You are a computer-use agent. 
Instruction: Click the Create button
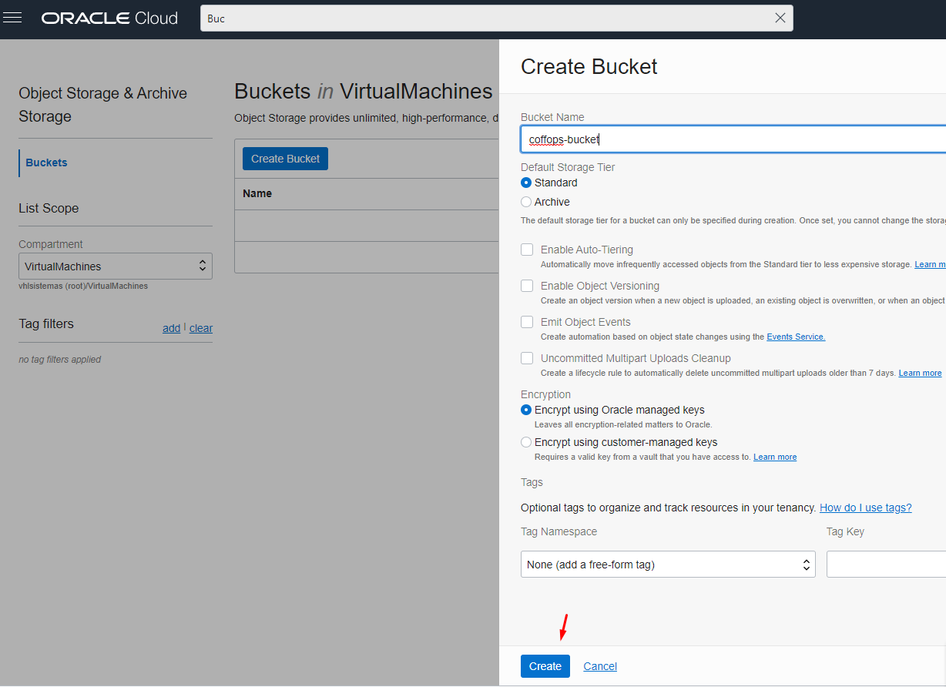pos(545,666)
